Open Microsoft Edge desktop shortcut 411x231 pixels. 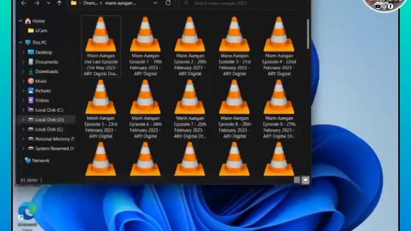(x=27, y=216)
